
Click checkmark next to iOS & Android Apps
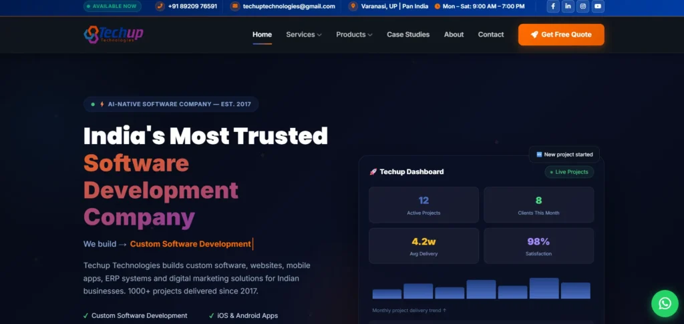coord(212,316)
